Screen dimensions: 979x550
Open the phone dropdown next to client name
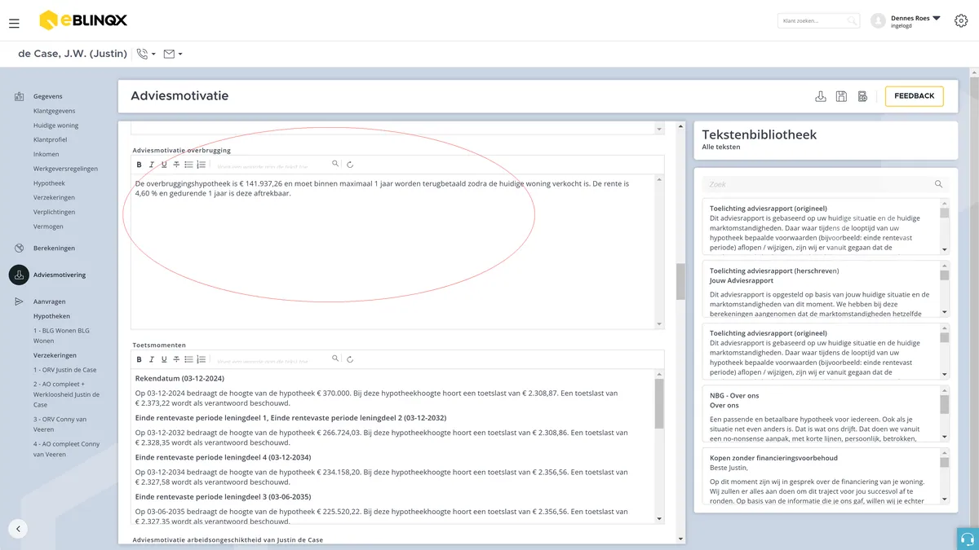(146, 54)
